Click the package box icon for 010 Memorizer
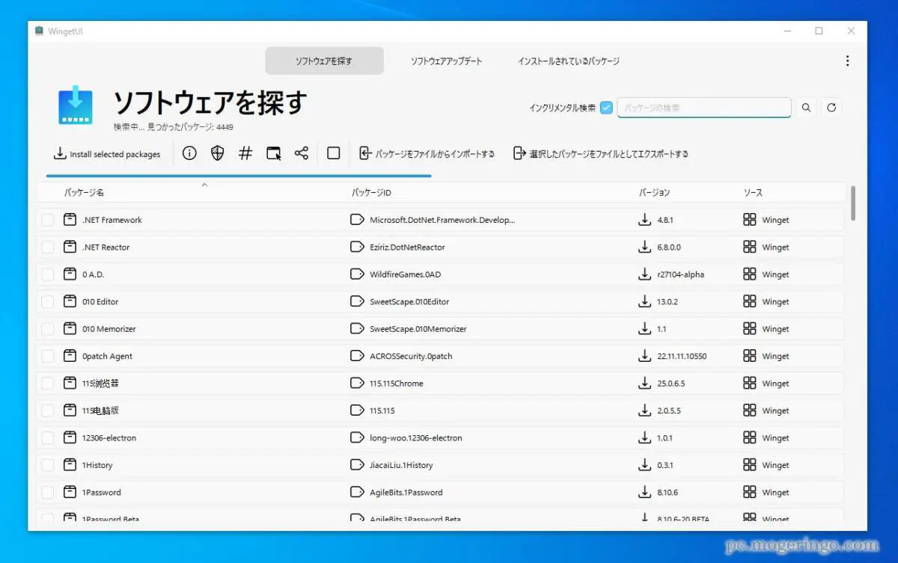Viewport: 898px width, 563px height. [70, 328]
